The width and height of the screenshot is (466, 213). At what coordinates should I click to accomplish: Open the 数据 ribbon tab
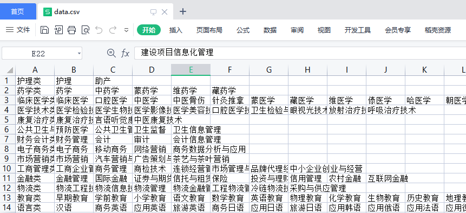[270, 30]
